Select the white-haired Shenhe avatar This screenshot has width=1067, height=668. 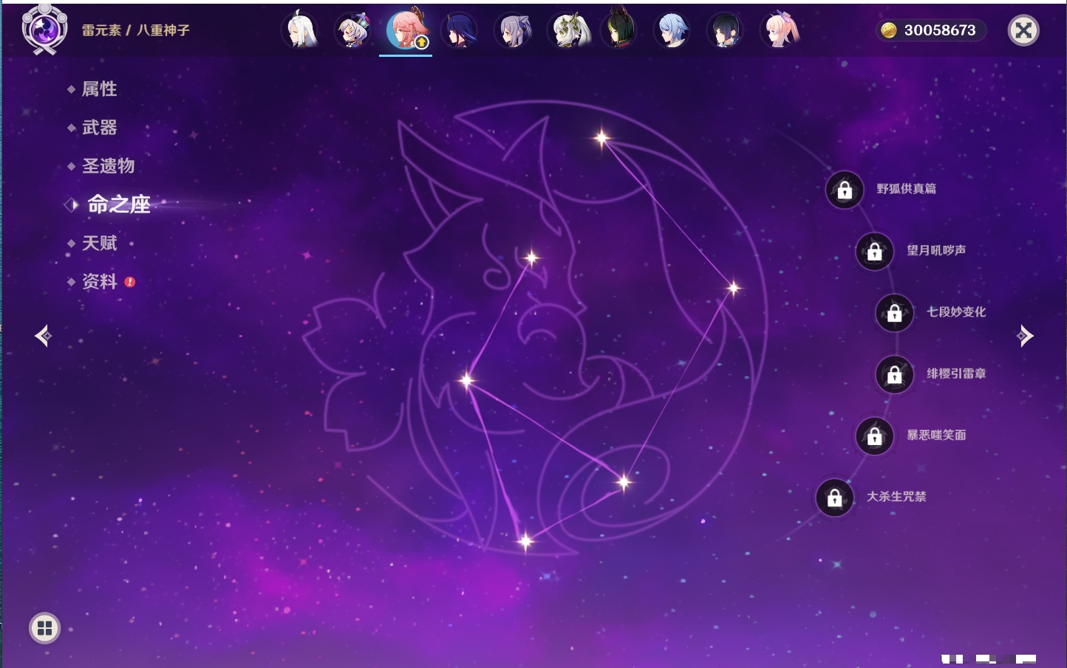pyautogui.click(x=300, y=31)
